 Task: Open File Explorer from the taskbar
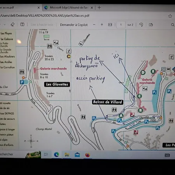(x=67, y=155)
